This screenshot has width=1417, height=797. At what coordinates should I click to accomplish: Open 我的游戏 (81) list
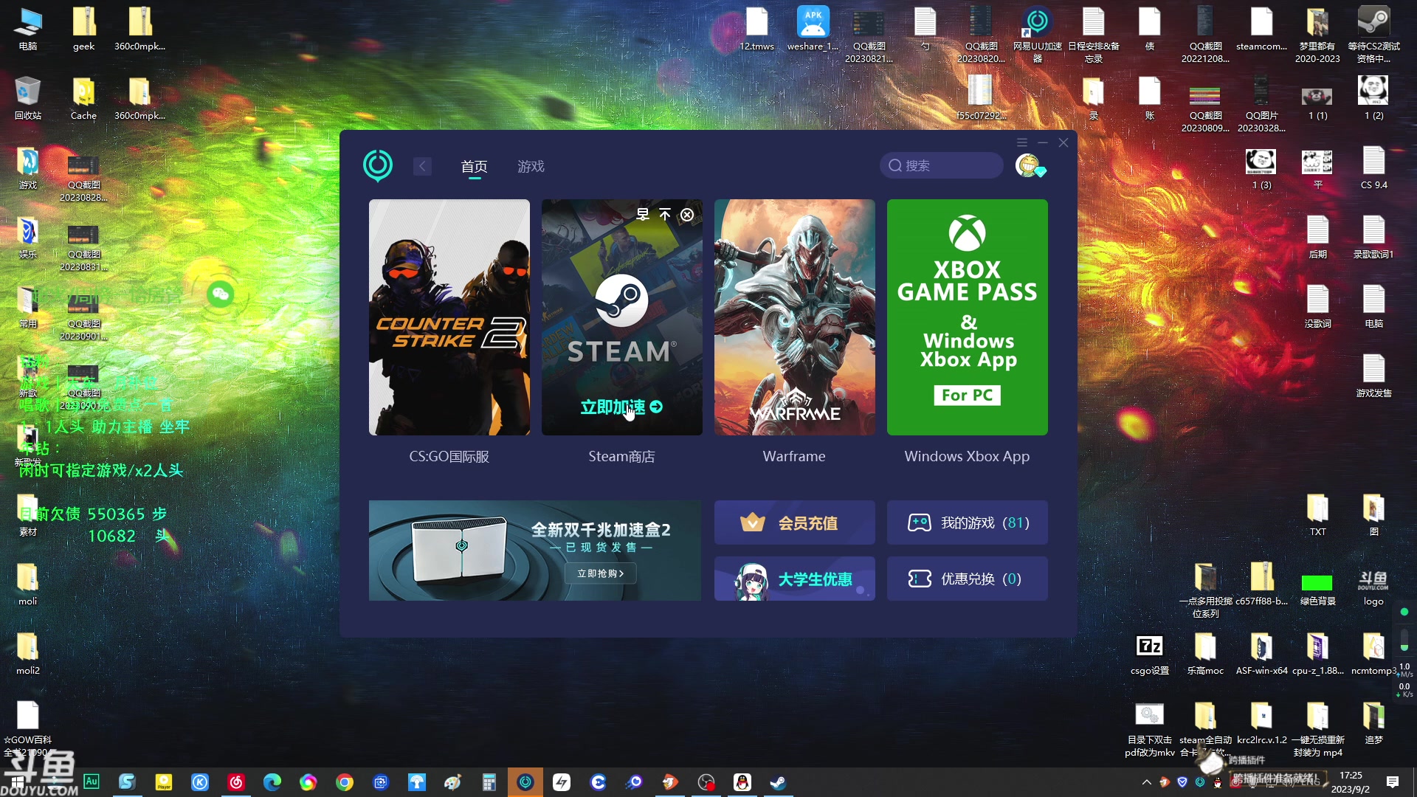[968, 522]
